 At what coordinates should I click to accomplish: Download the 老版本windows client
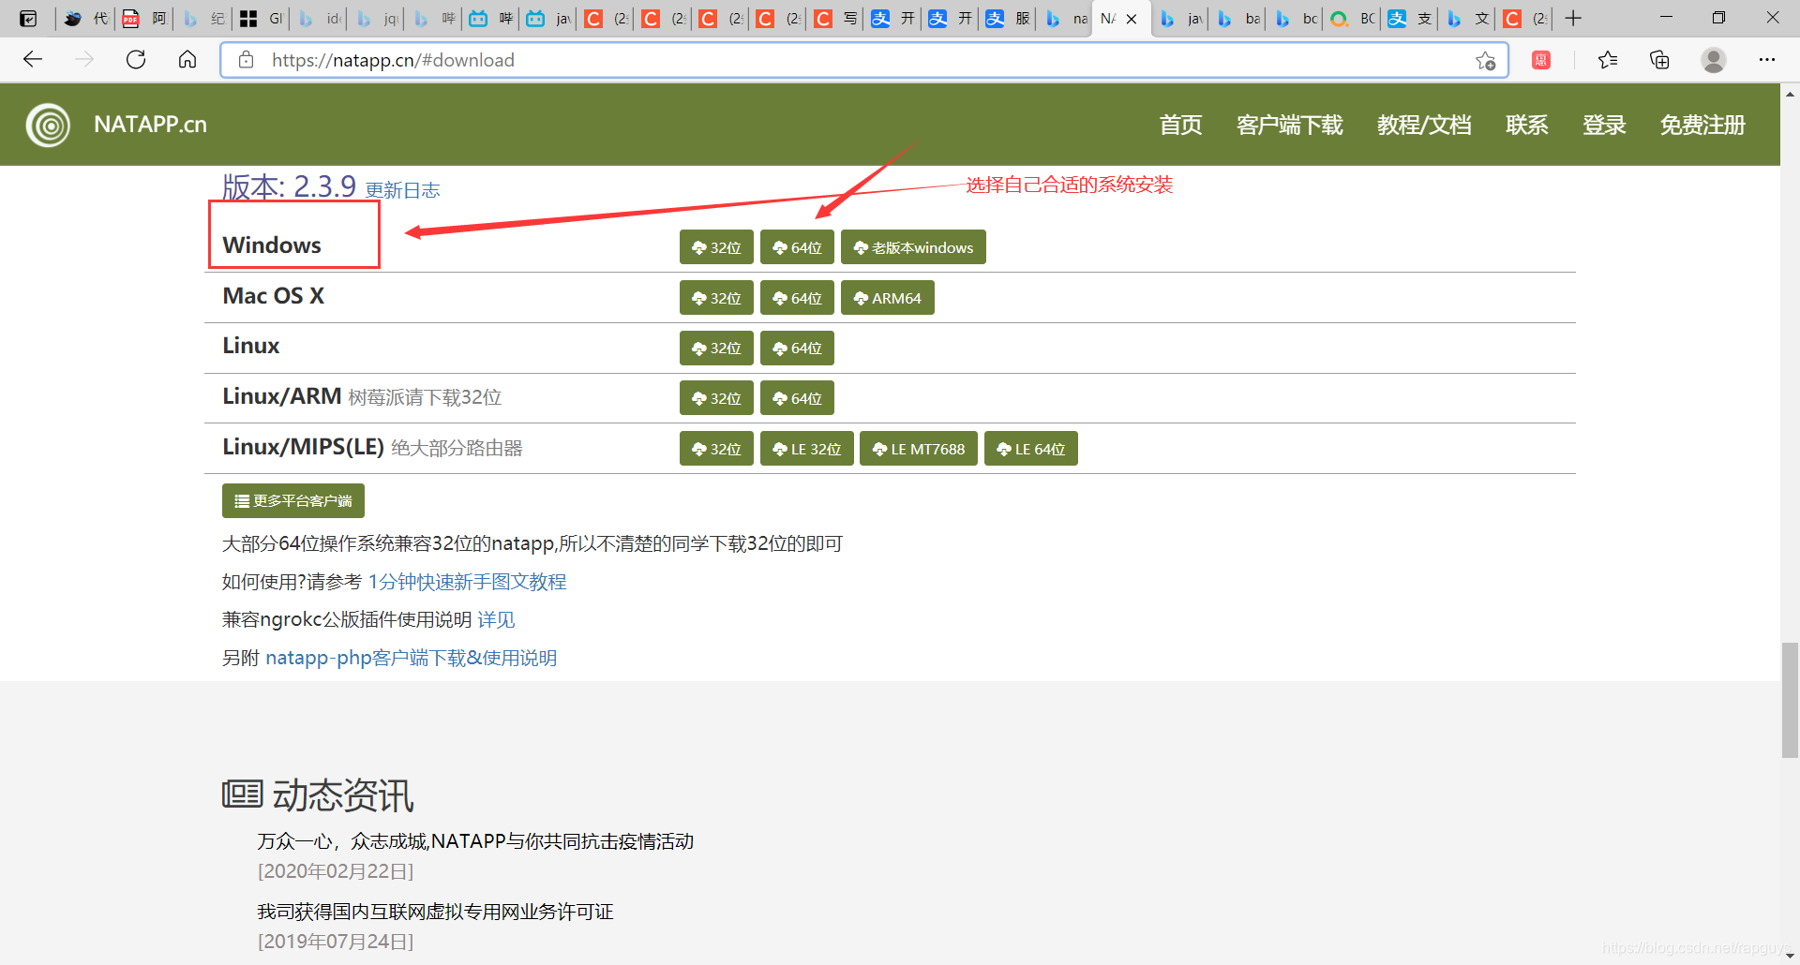coord(913,247)
